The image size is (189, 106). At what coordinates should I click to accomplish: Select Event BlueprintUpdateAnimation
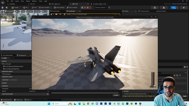click(x=14, y=67)
